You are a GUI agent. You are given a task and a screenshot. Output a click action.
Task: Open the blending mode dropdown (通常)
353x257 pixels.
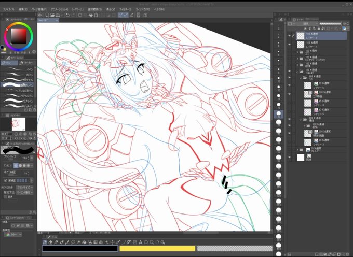[307, 24]
